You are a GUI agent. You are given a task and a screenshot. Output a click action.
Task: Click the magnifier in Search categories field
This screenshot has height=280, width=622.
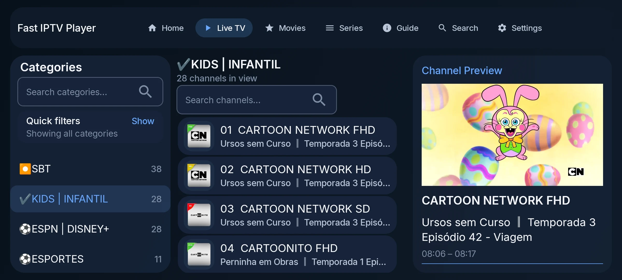[145, 92]
